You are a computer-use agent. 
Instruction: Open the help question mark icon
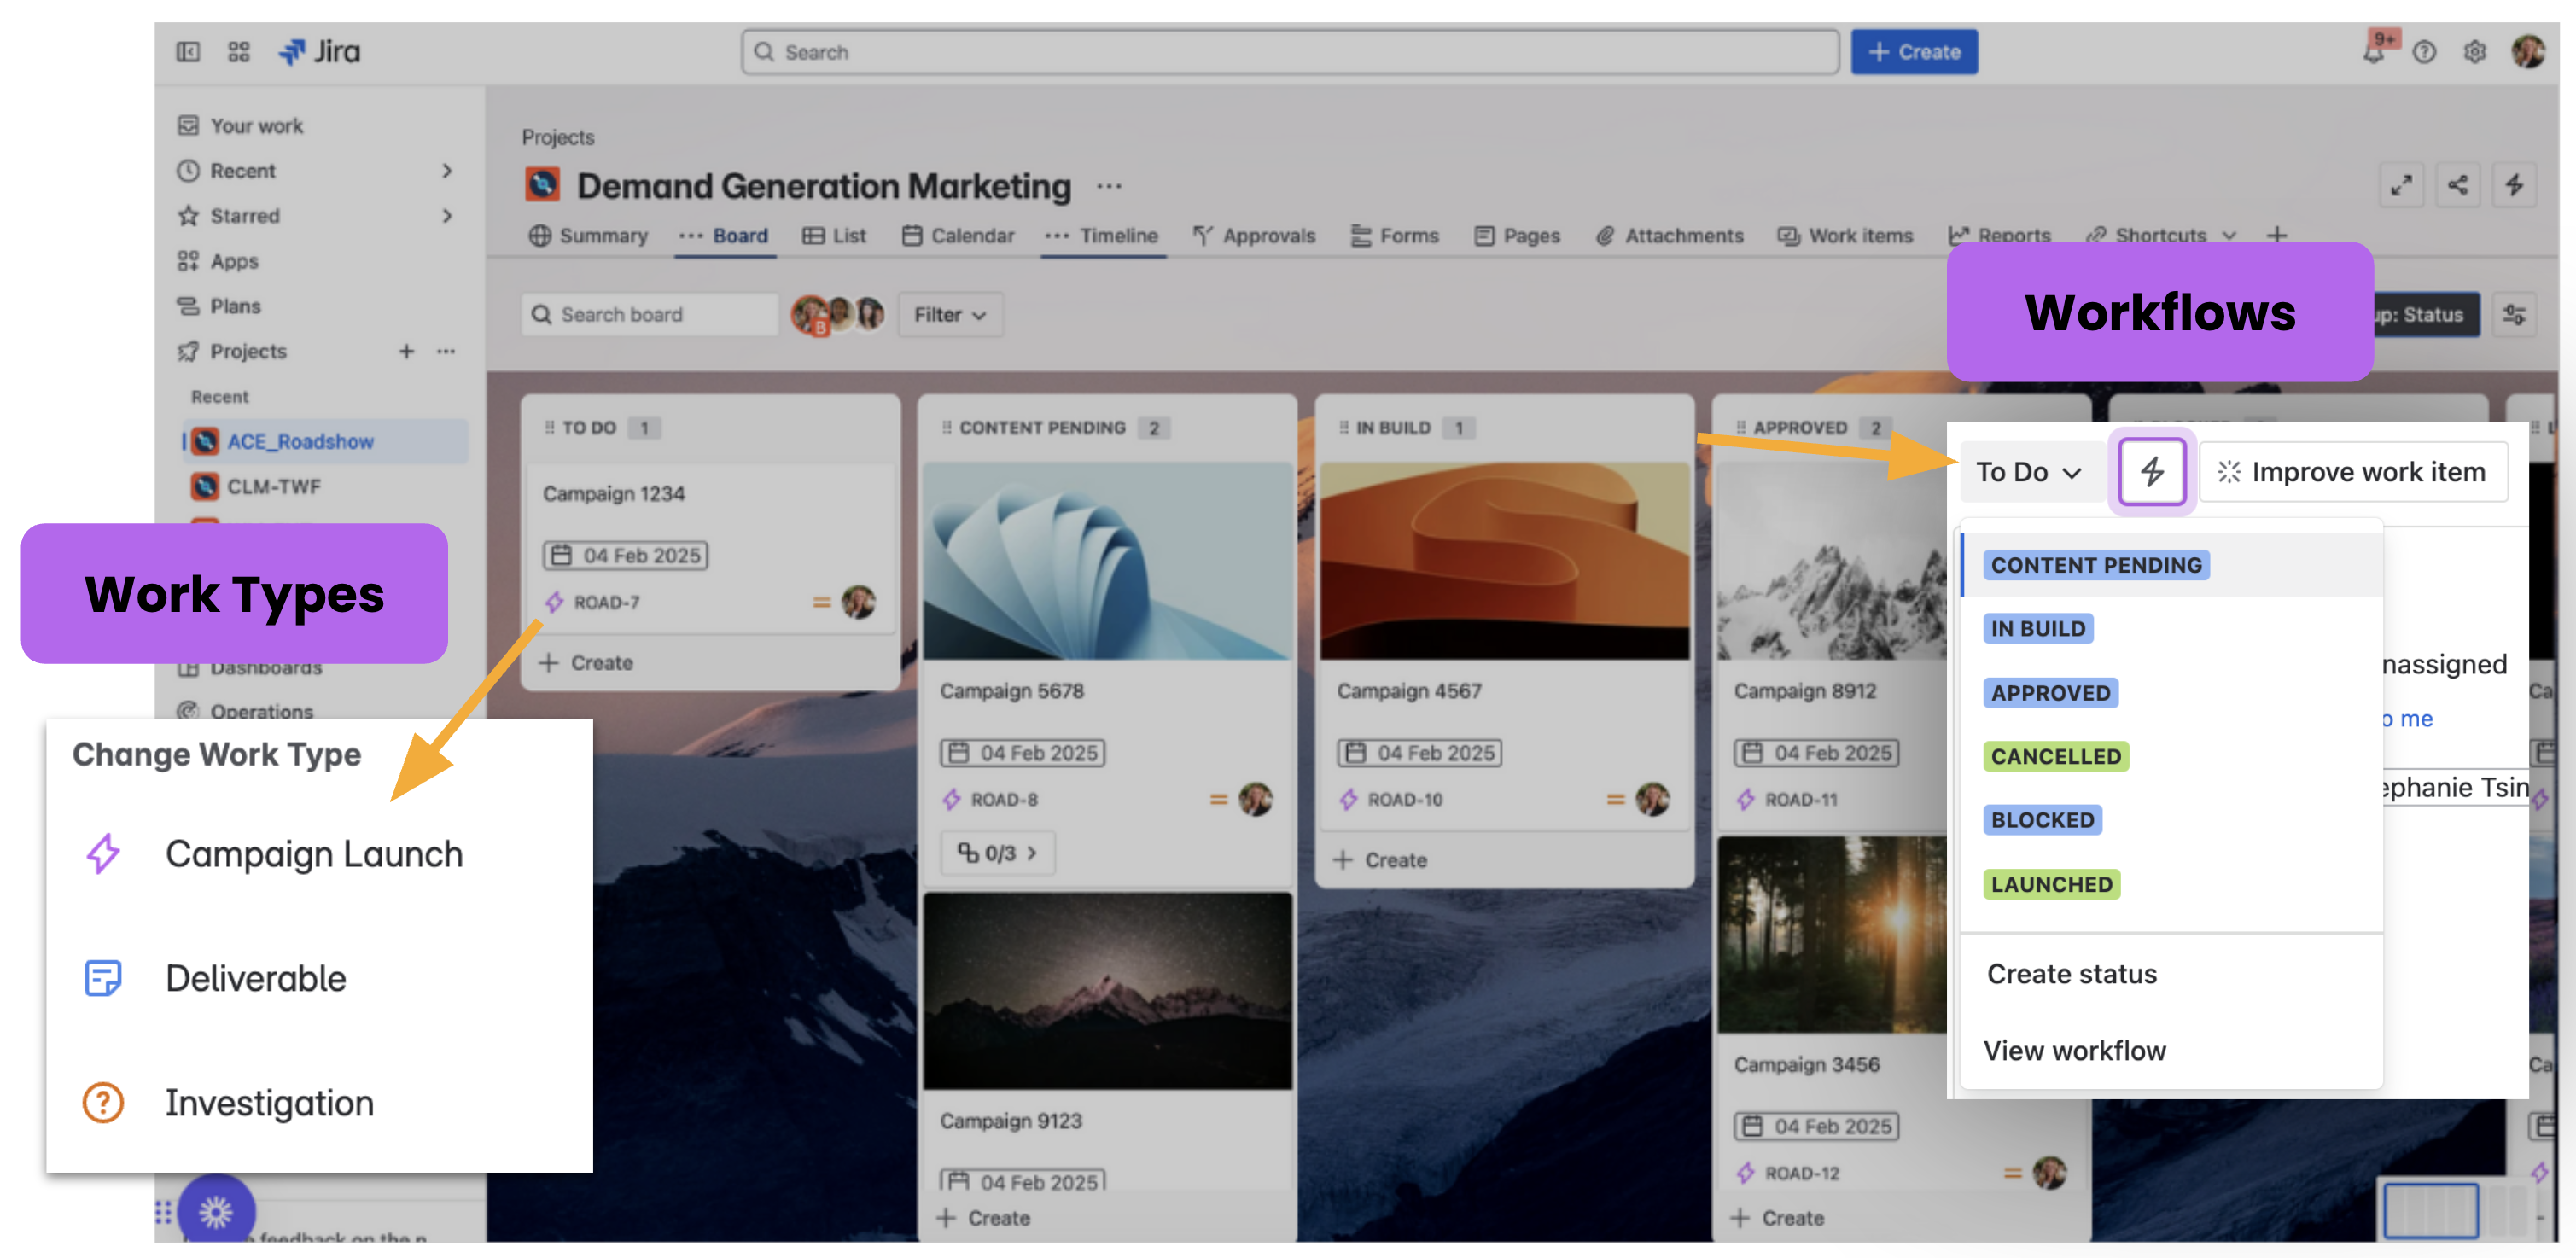point(2423,51)
